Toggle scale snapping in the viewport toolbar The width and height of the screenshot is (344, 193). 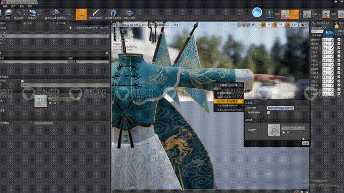[x=288, y=25]
